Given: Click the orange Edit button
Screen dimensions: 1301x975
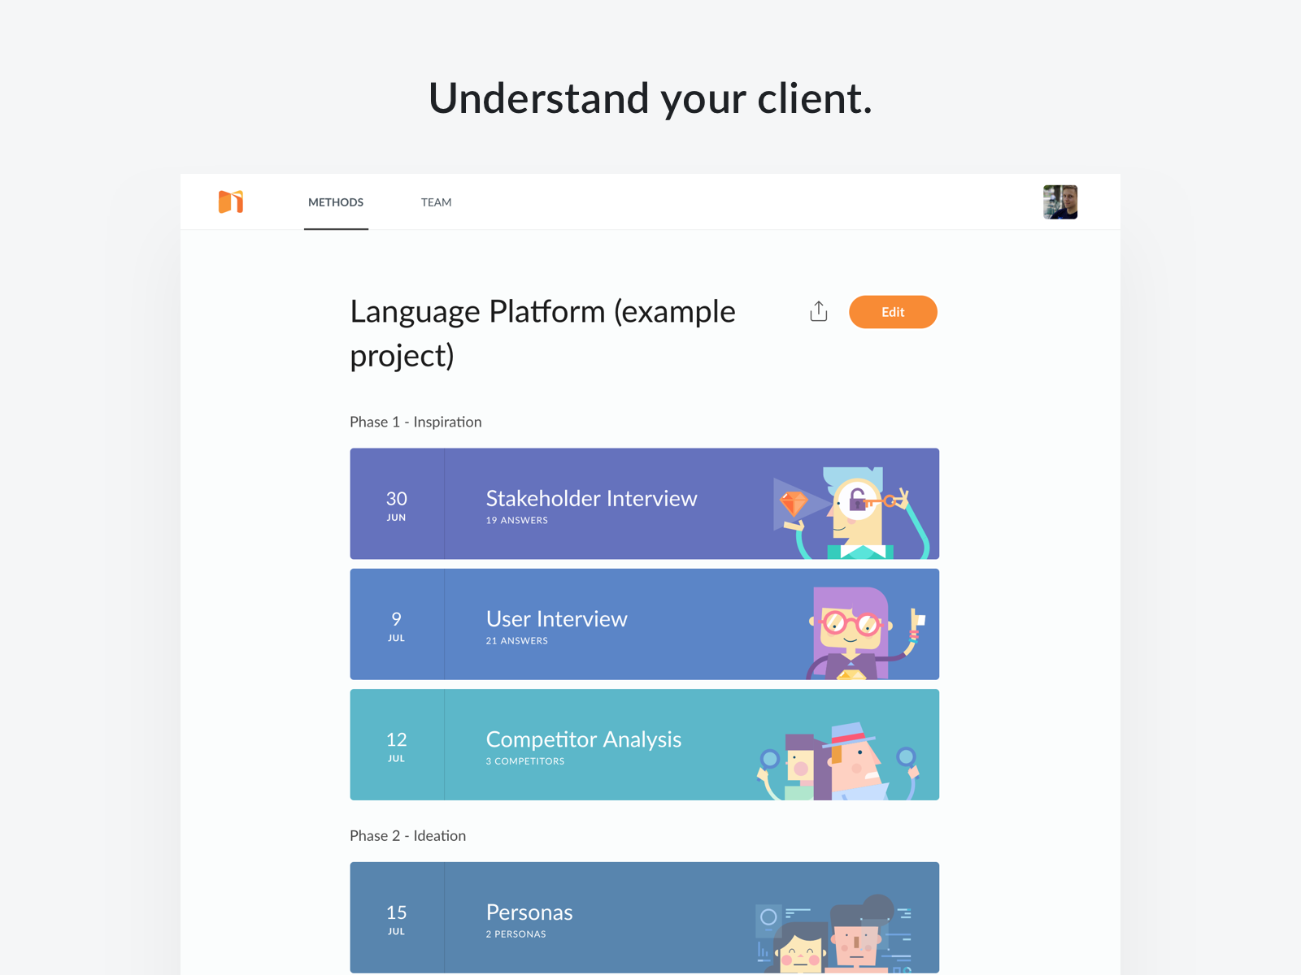Looking at the screenshot, I should tap(893, 312).
